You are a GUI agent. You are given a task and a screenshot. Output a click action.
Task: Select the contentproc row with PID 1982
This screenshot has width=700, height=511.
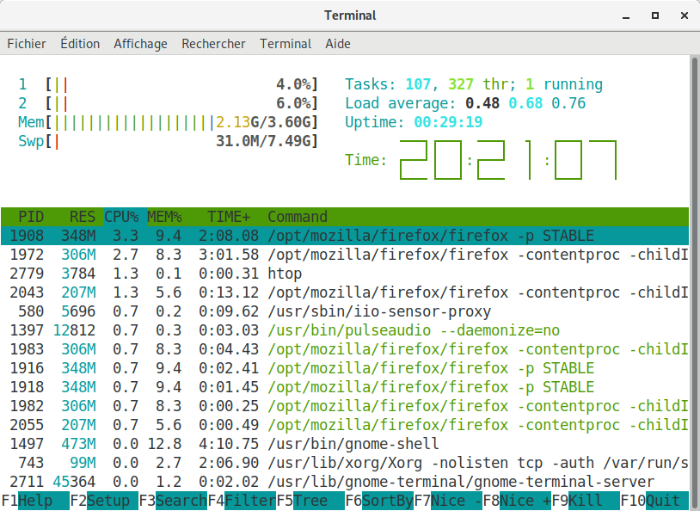[x=345, y=406]
